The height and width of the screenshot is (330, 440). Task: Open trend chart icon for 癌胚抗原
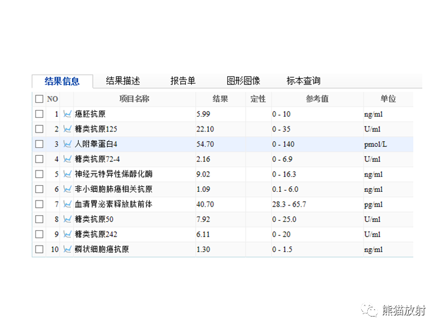(x=67, y=114)
